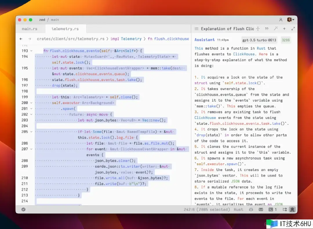Go forward with the right arrow
The width and height of the screenshot is (313, 229).
pyautogui.click(x=30, y=39)
